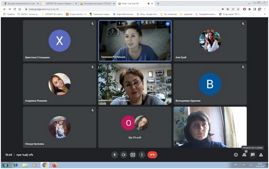Click the muted mic icon on Olesya Vanivska tile
Viewport: 269px width, 169px height.
point(92,110)
